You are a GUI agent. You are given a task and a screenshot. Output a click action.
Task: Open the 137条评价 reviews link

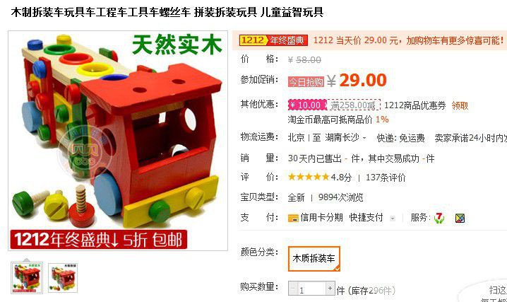[x=386, y=178]
